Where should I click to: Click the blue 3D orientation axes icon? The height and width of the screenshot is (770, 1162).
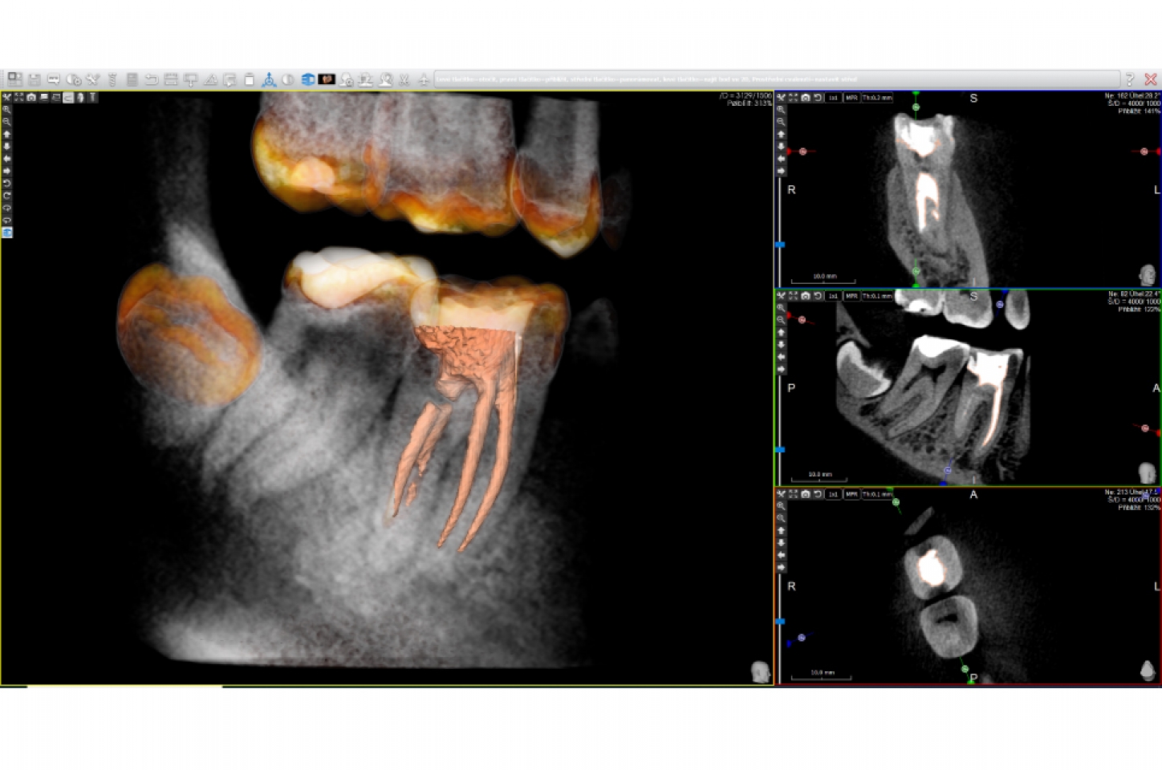270,79
